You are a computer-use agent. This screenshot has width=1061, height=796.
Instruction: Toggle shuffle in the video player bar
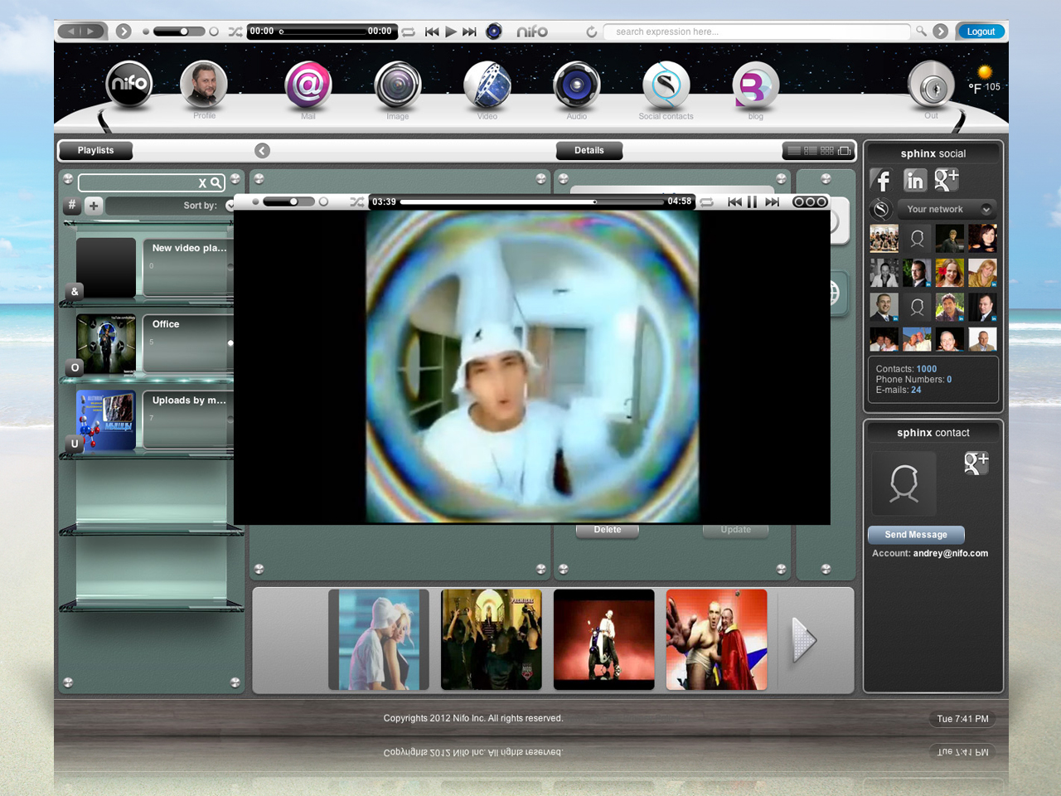click(356, 201)
